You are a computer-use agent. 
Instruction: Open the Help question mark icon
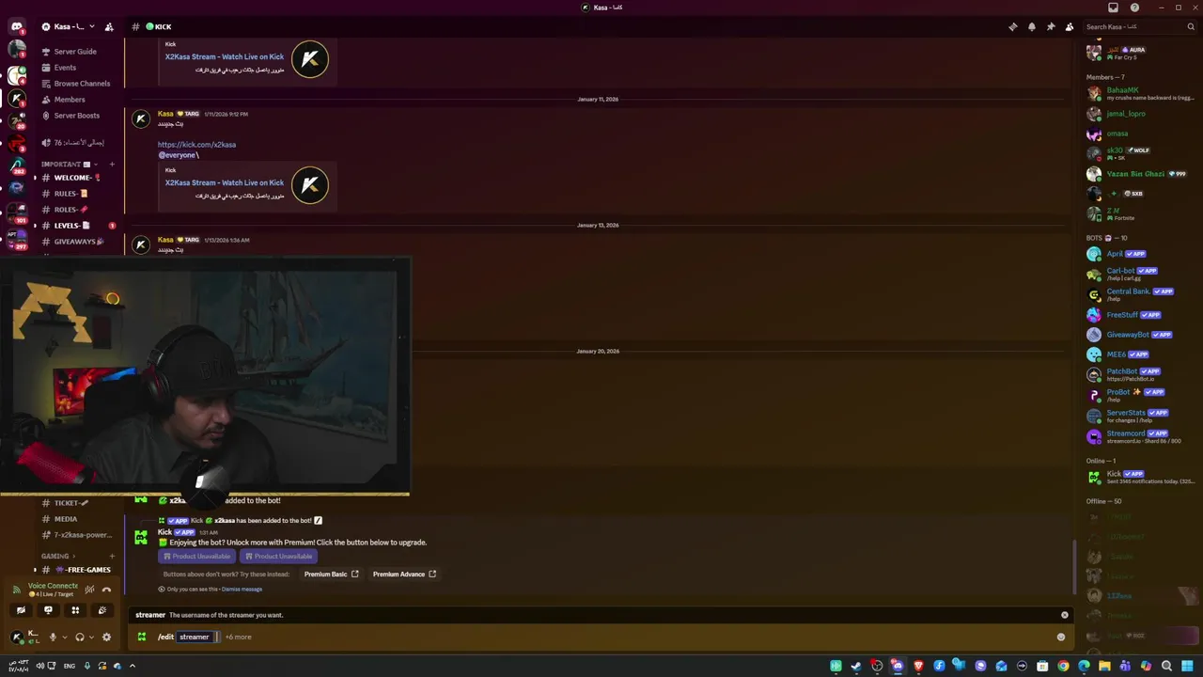1134,8
